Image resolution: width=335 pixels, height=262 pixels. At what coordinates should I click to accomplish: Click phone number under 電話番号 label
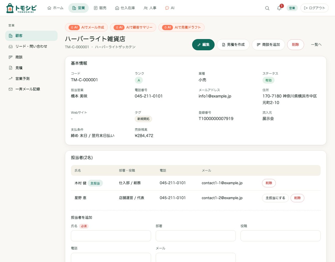(149, 96)
